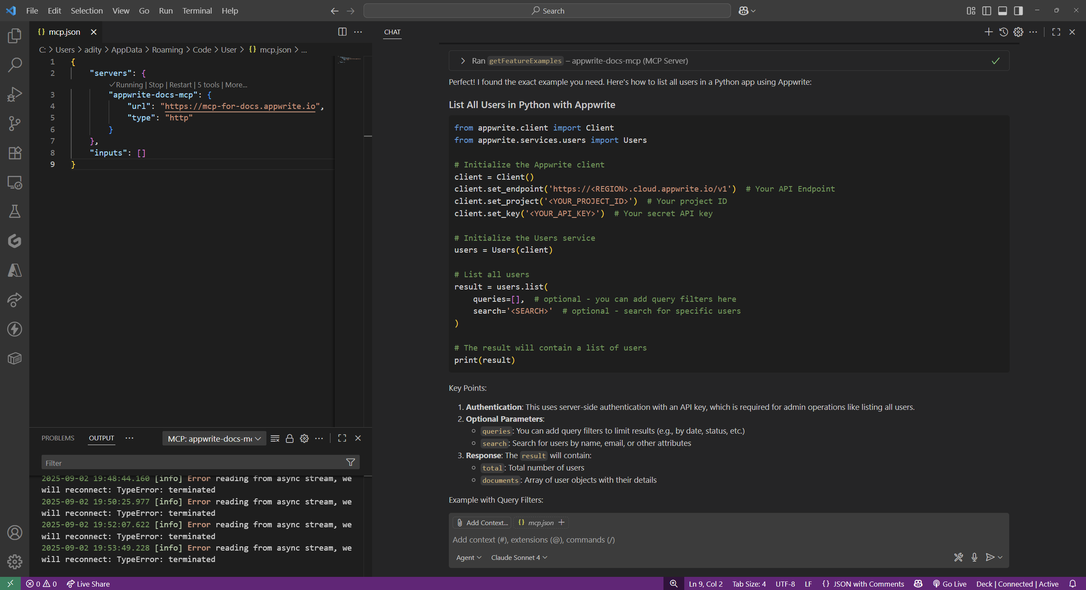The image size is (1086, 590).
Task: Click the editor minimap preview
Action: click(350, 60)
